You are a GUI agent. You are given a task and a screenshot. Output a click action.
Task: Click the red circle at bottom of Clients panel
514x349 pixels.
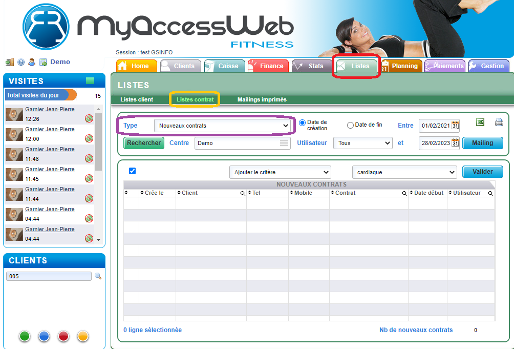[63, 336]
